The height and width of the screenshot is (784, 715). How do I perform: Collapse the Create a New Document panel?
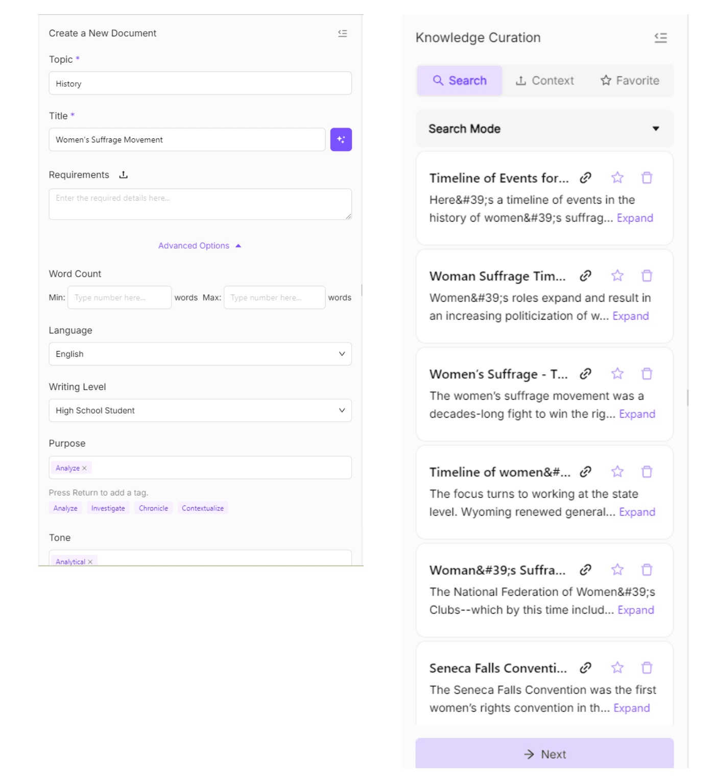click(x=342, y=33)
